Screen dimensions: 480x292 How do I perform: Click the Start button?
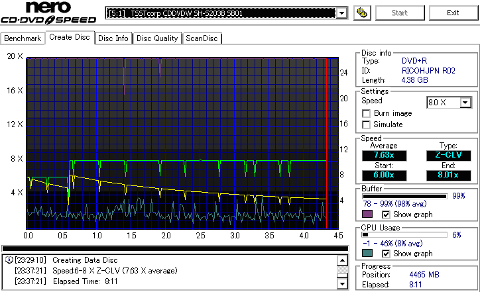pyautogui.click(x=400, y=13)
